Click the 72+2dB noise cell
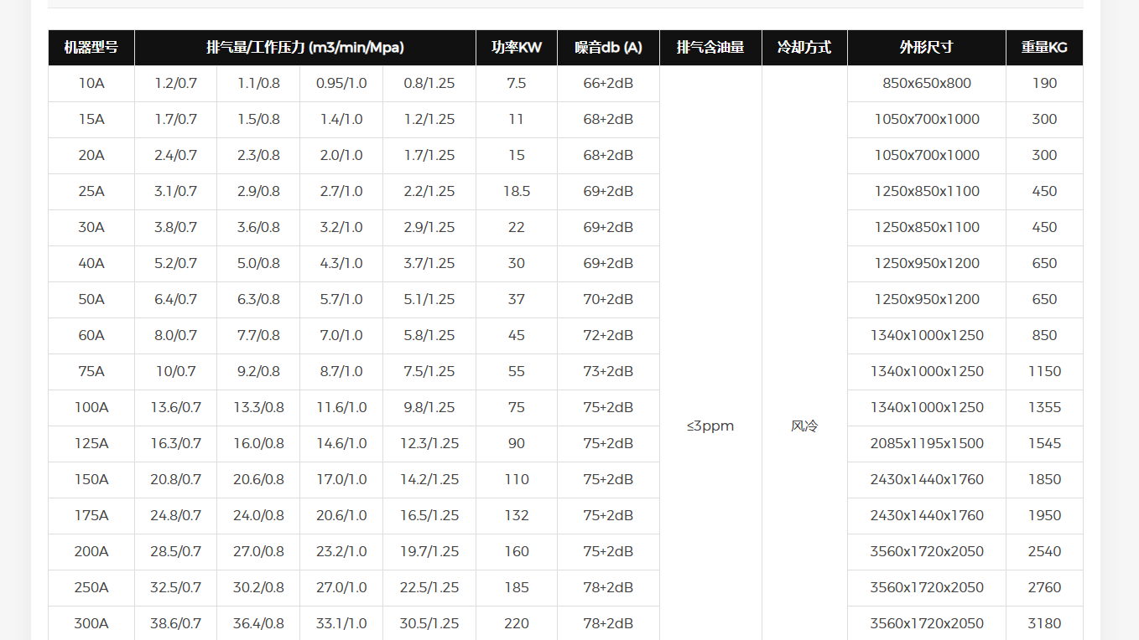1139x640 pixels. point(608,336)
